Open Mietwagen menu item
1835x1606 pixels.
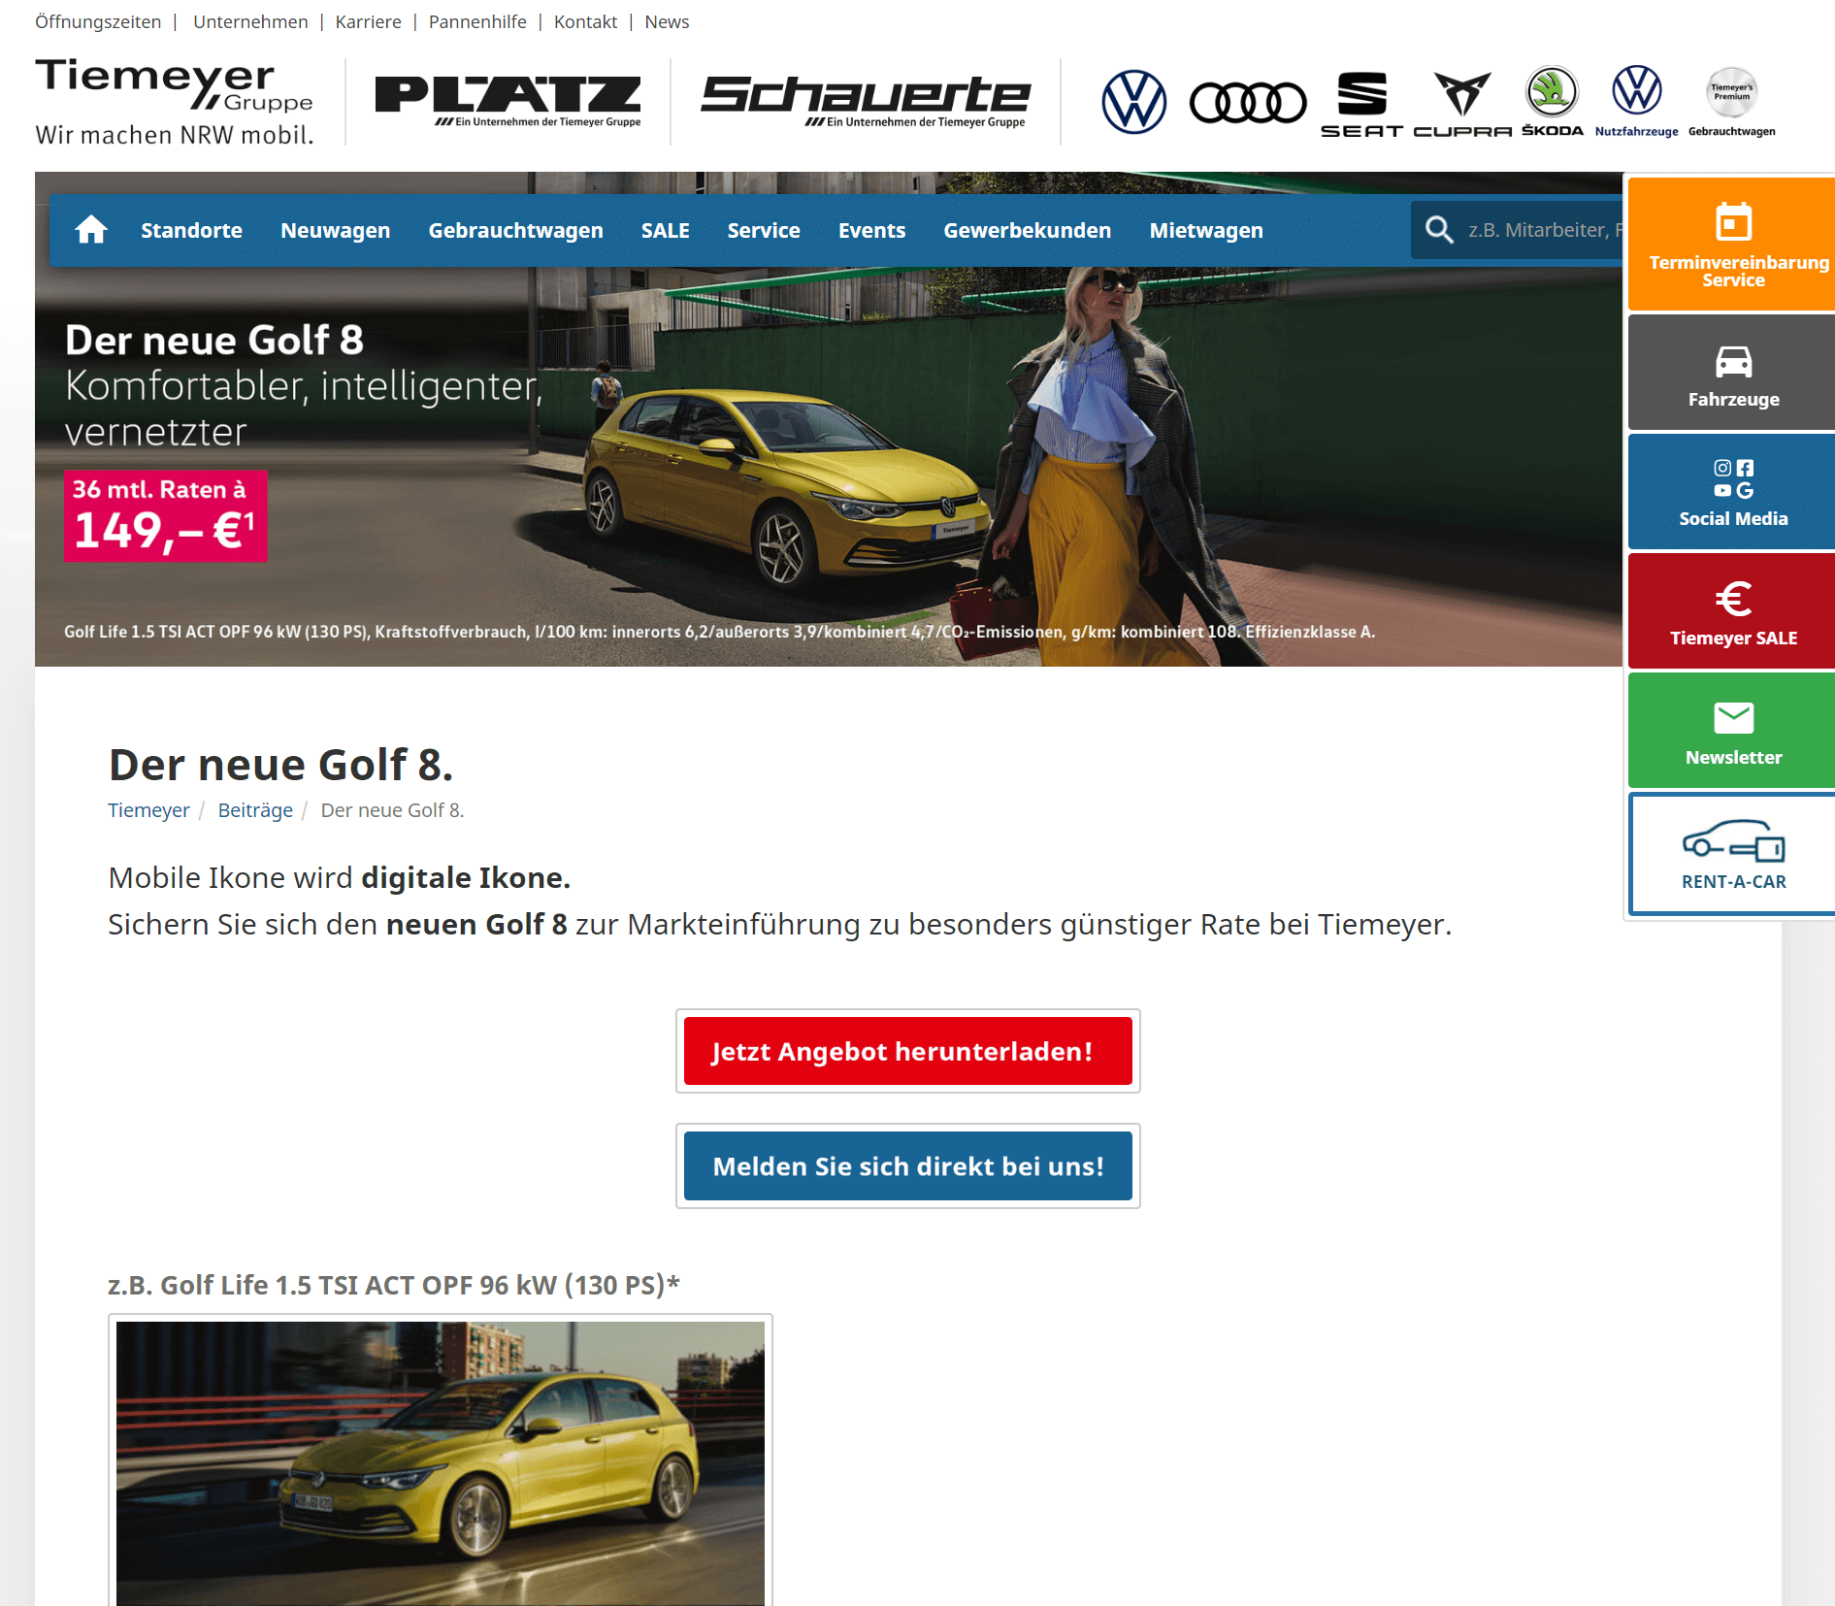click(x=1206, y=230)
